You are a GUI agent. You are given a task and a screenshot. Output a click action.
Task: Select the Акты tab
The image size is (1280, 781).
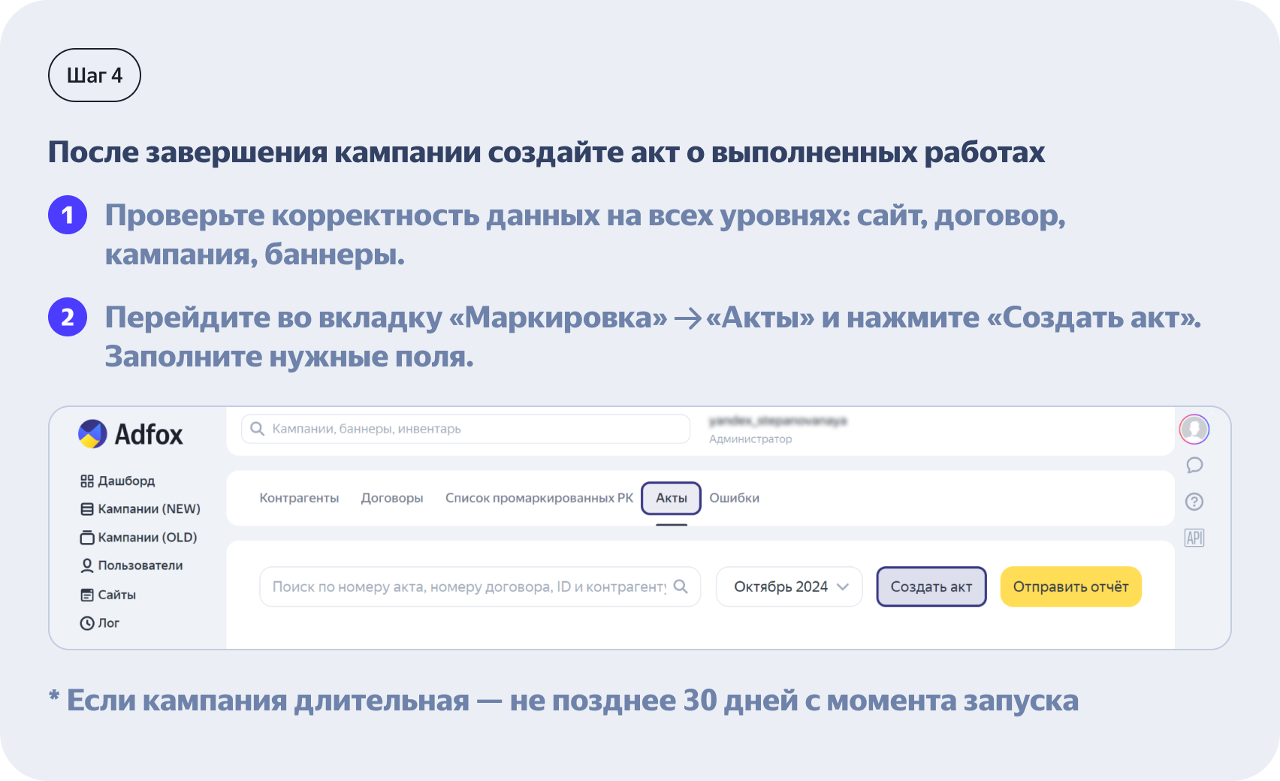click(672, 499)
